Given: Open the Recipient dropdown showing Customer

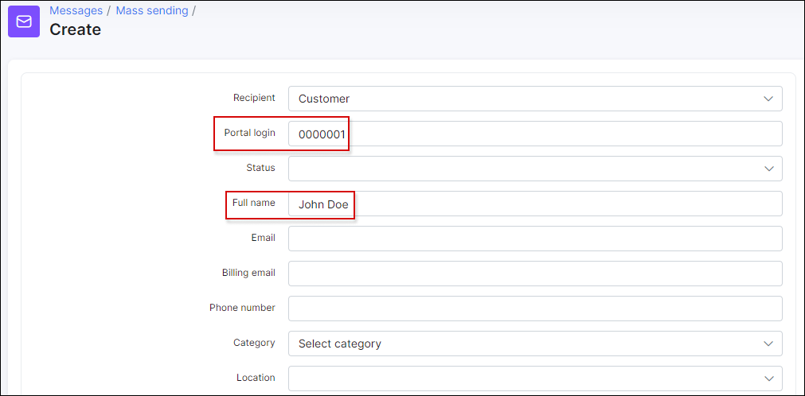Looking at the screenshot, I should click(x=535, y=99).
